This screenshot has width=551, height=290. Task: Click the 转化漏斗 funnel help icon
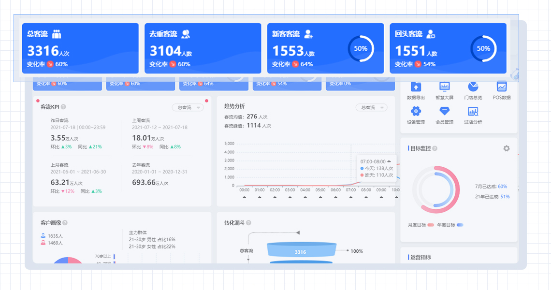tap(247, 223)
